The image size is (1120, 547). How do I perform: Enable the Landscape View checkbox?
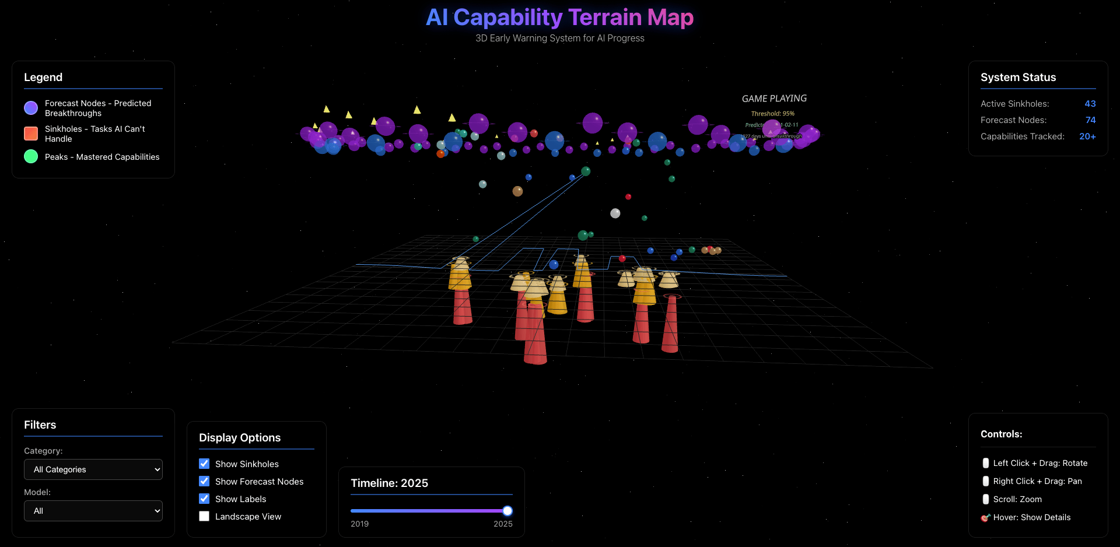pyautogui.click(x=204, y=516)
